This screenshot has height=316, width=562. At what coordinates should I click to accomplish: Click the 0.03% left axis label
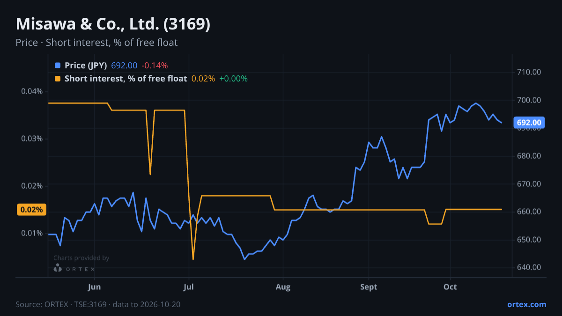click(x=32, y=139)
